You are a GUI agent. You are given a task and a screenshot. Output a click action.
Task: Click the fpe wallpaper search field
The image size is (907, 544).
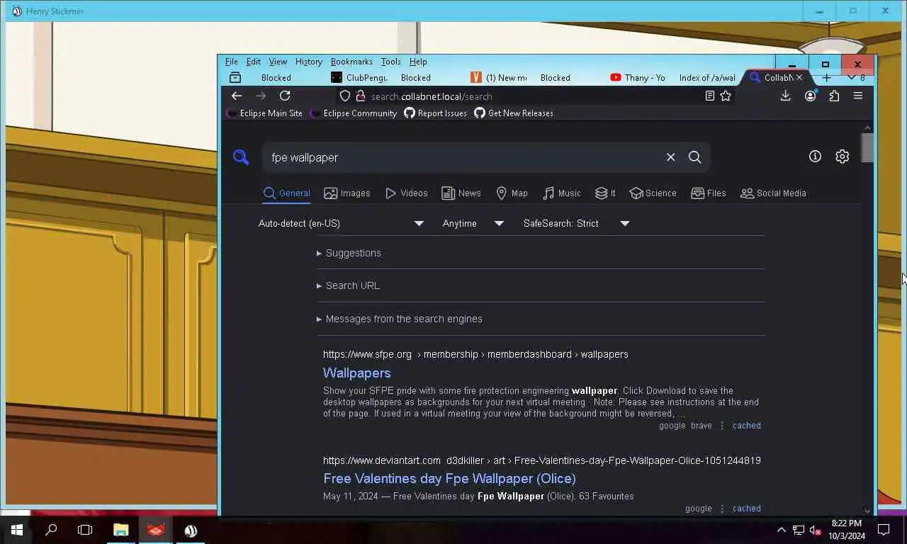click(x=464, y=157)
